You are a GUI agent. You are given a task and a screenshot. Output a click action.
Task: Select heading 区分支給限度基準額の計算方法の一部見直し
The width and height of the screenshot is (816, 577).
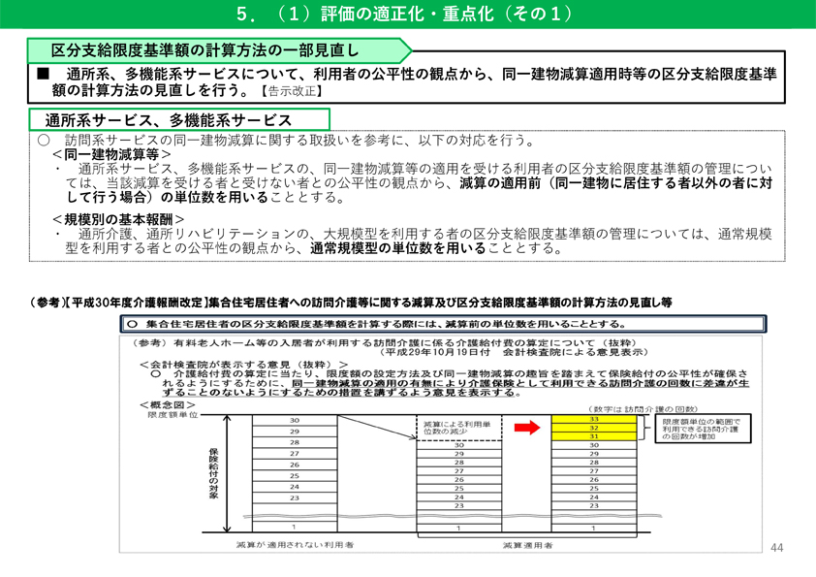click(x=205, y=50)
